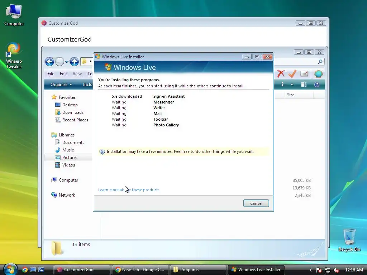
Task: Click Cancel in Windows Live Installer
Action: (256, 203)
